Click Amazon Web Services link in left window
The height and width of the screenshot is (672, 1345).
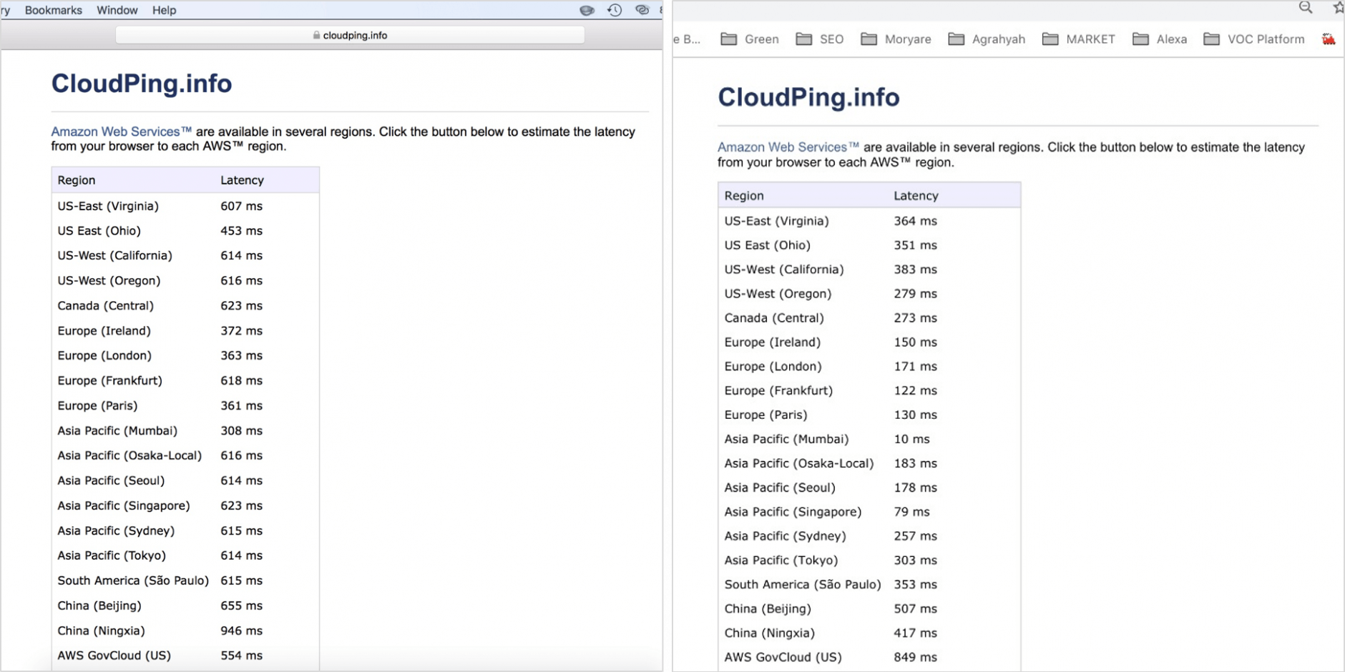coord(121,132)
